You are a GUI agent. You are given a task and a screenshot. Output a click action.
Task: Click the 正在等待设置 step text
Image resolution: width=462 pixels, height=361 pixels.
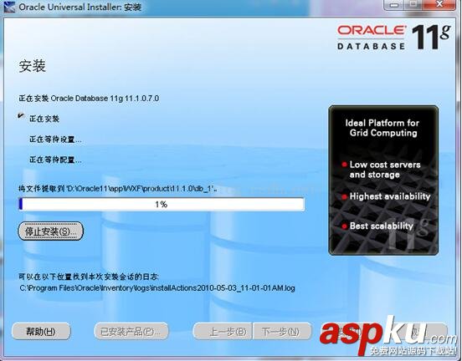coord(55,140)
